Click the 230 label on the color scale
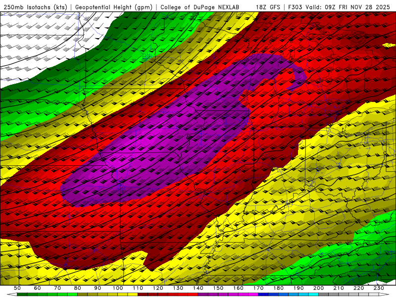Image resolution: width=396 pixels, height=297 pixels. (x=379, y=288)
